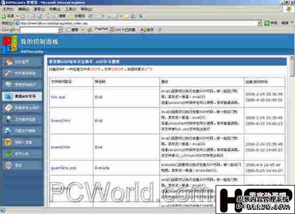This screenshot has width=295, height=214.
Task: Open the guanfang.asp file link
Action: tap(63, 168)
